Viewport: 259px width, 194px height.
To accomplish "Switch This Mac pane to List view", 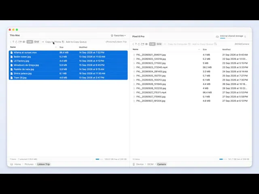I will pyautogui.click(x=30, y=42).
